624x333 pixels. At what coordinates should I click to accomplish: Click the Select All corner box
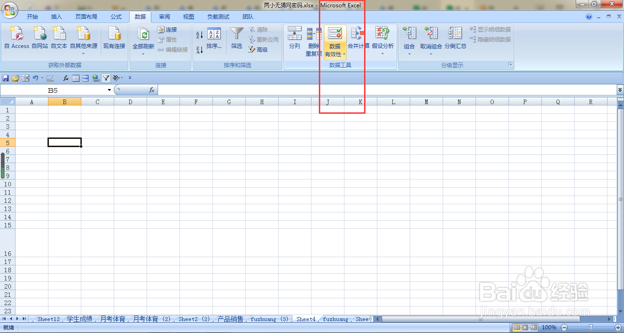8,101
